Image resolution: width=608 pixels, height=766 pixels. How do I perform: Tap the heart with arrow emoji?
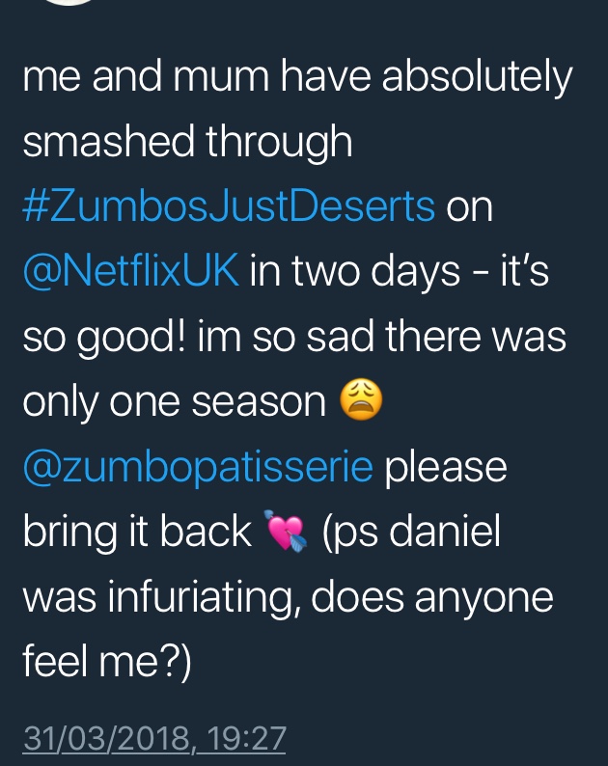284,533
